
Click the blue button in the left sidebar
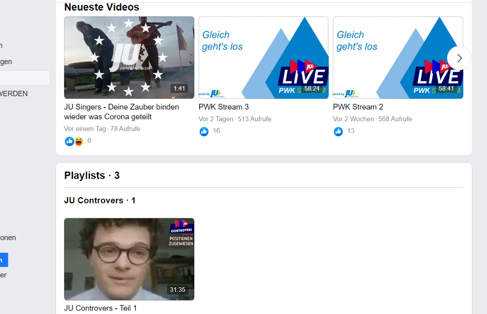click(3, 260)
